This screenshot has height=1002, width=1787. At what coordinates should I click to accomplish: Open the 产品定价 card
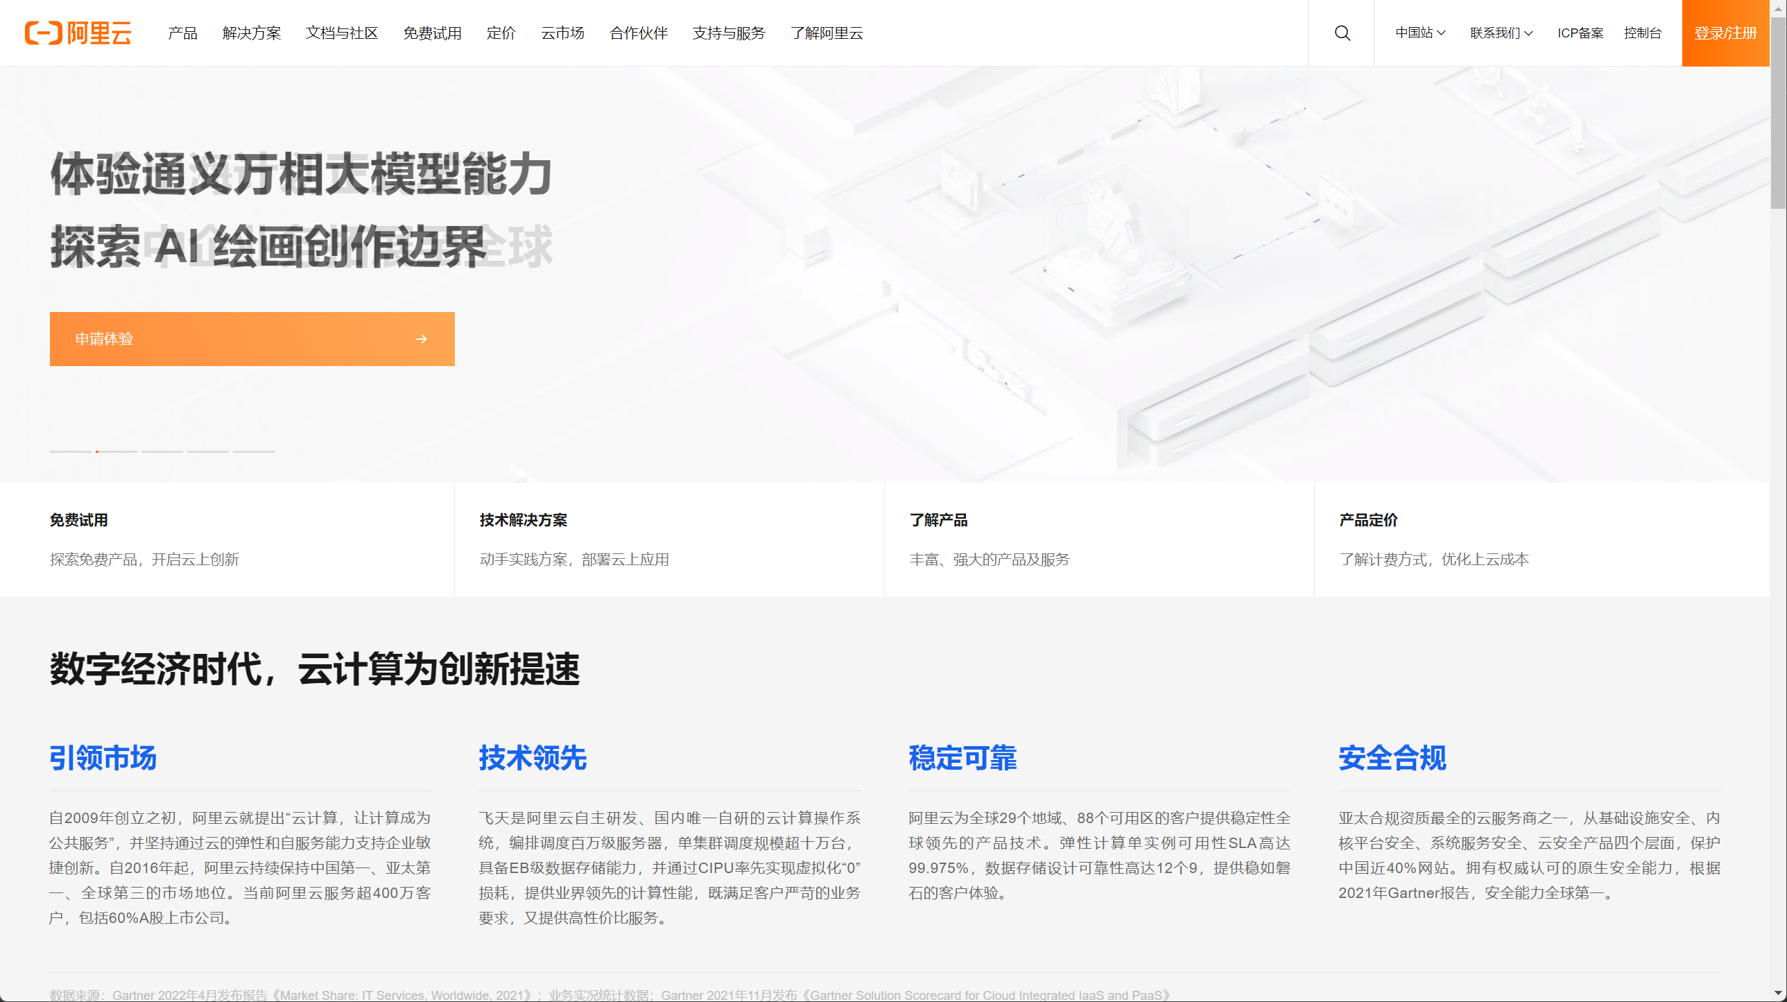pos(1542,540)
